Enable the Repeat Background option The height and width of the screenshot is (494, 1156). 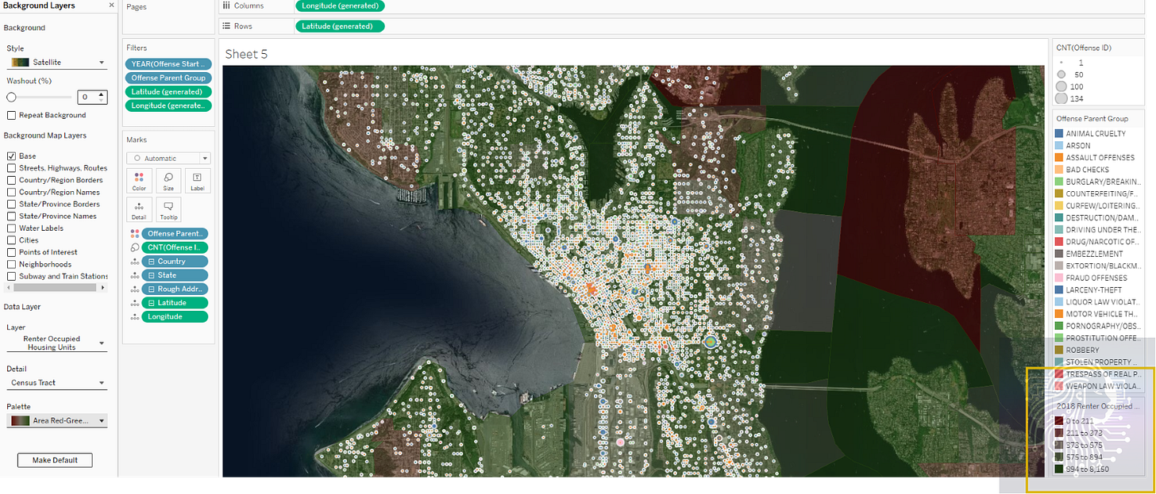point(12,115)
